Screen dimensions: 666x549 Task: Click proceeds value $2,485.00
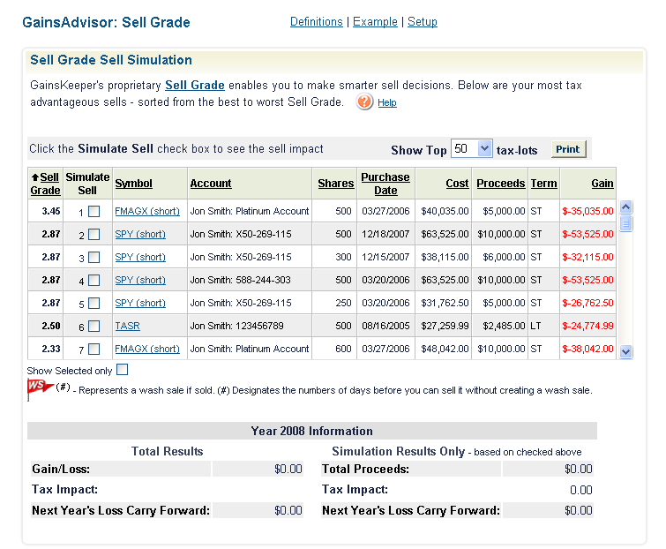[x=504, y=326]
